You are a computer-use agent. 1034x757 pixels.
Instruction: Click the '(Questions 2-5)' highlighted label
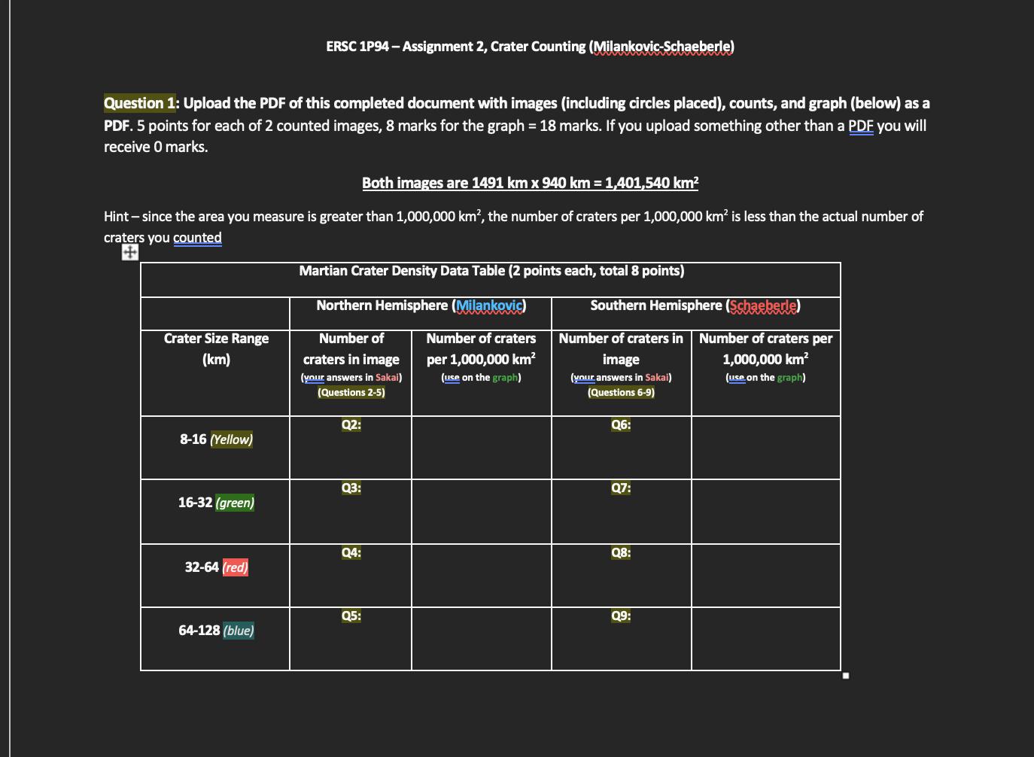tap(351, 392)
